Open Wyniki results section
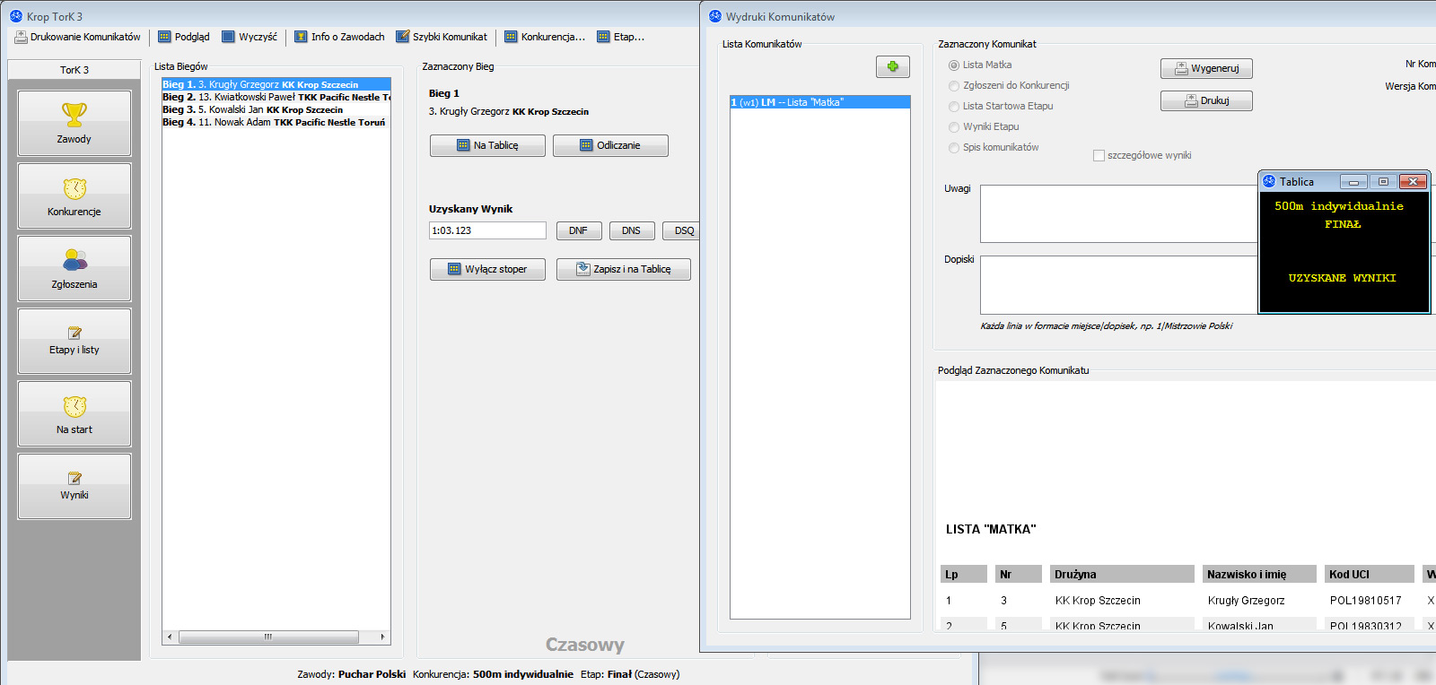This screenshot has height=685, width=1436. (x=74, y=486)
